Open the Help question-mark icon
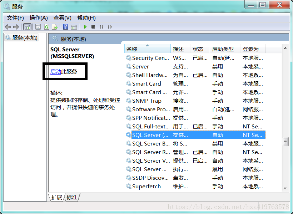 pyautogui.click(x=66, y=27)
